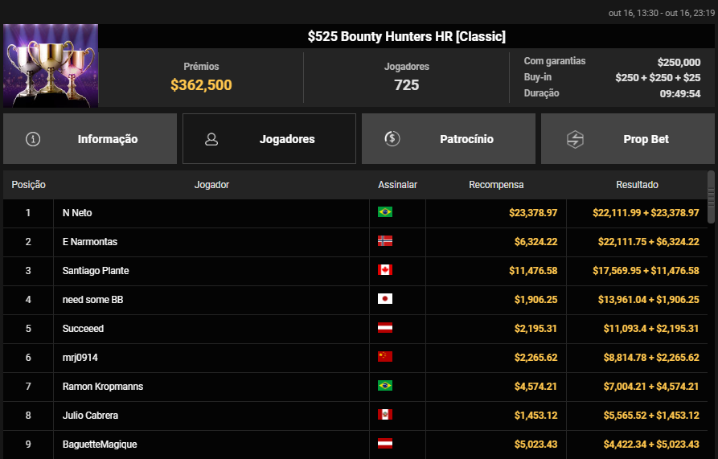Click the Prop Bet hexagon icon

pyautogui.click(x=575, y=139)
